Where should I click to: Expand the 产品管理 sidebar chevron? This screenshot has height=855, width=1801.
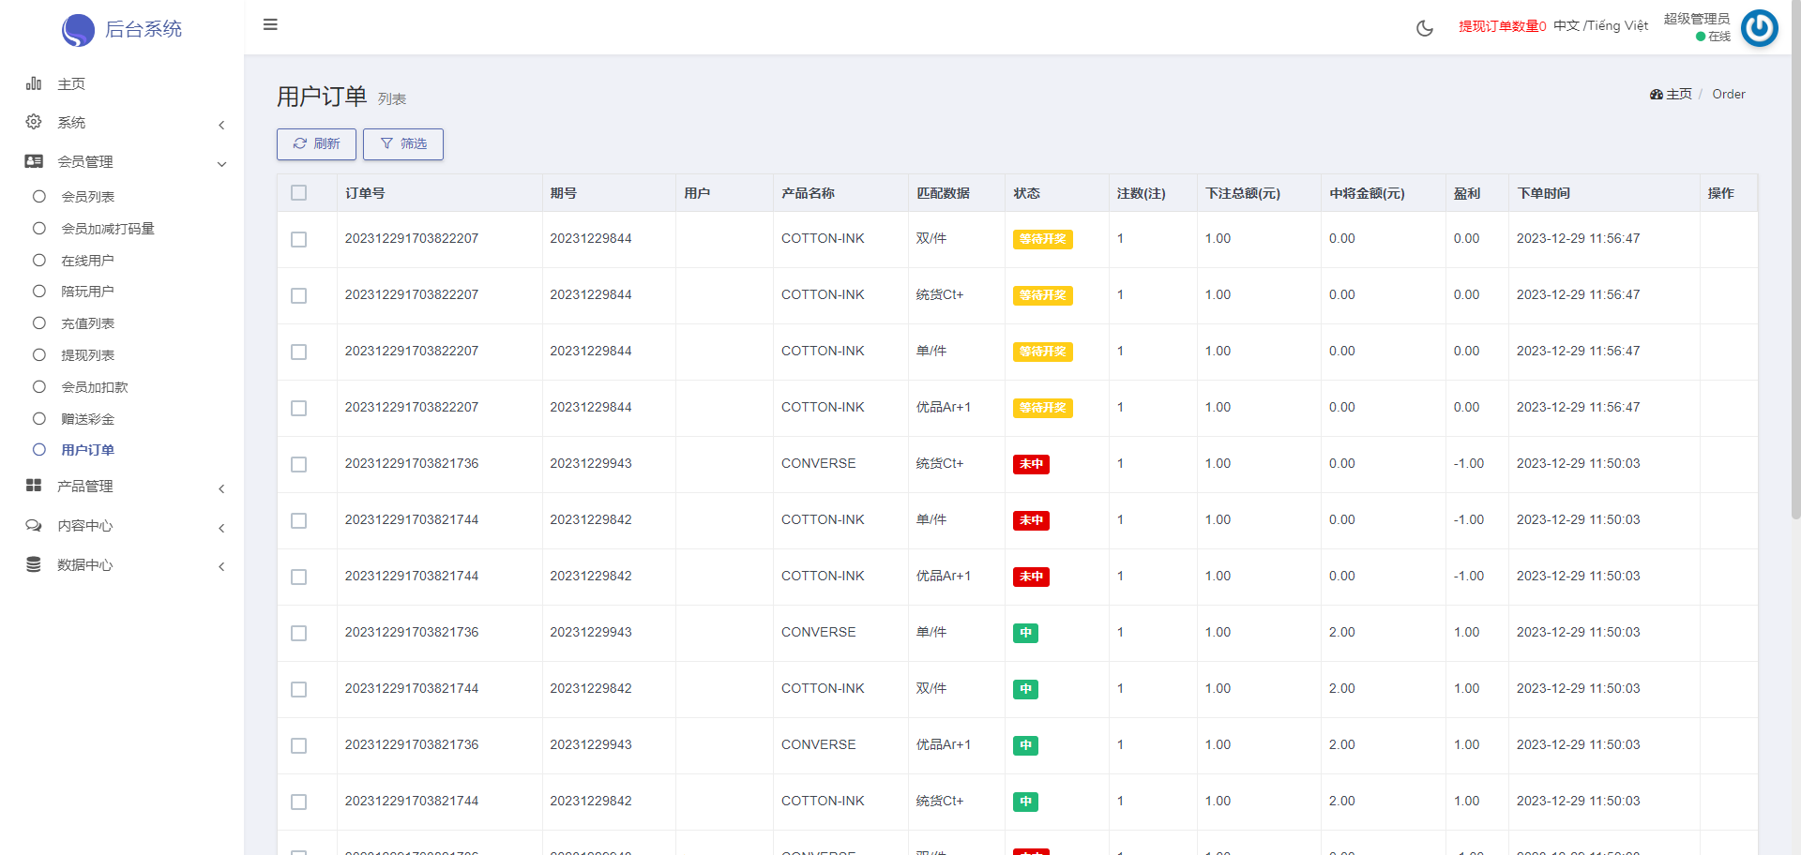coord(221,488)
